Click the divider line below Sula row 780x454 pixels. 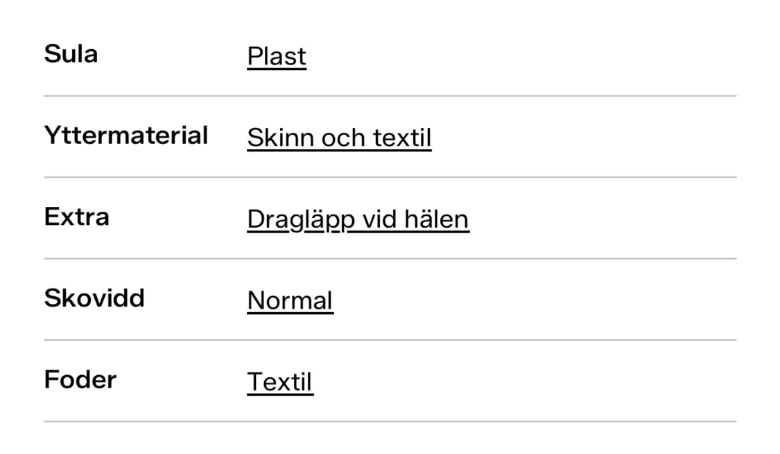(x=390, y=96)
